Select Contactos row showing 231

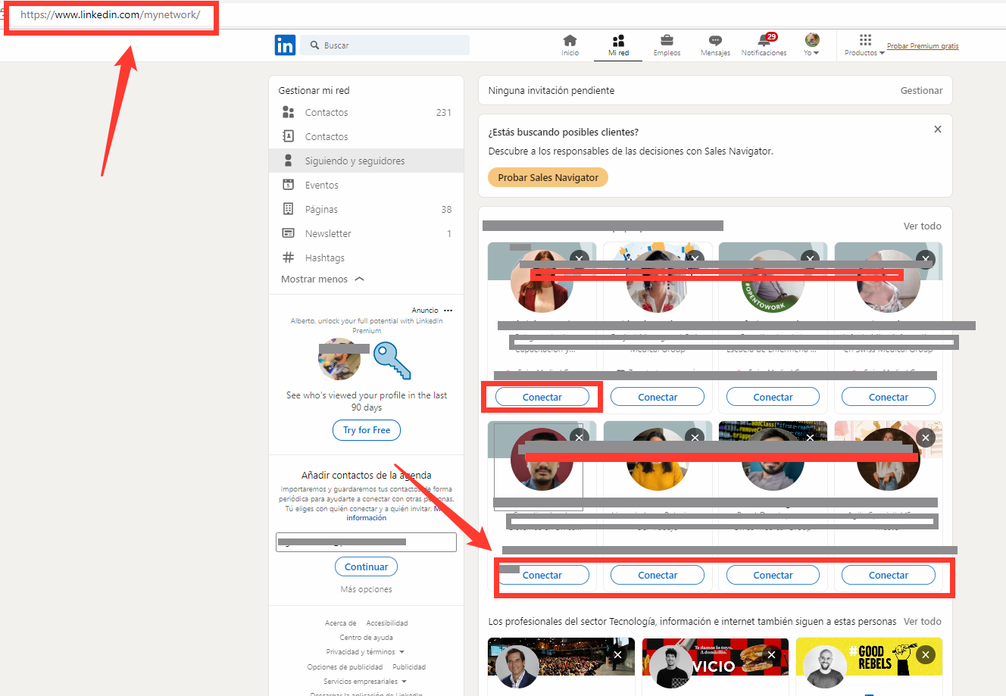tap(367, 112)
